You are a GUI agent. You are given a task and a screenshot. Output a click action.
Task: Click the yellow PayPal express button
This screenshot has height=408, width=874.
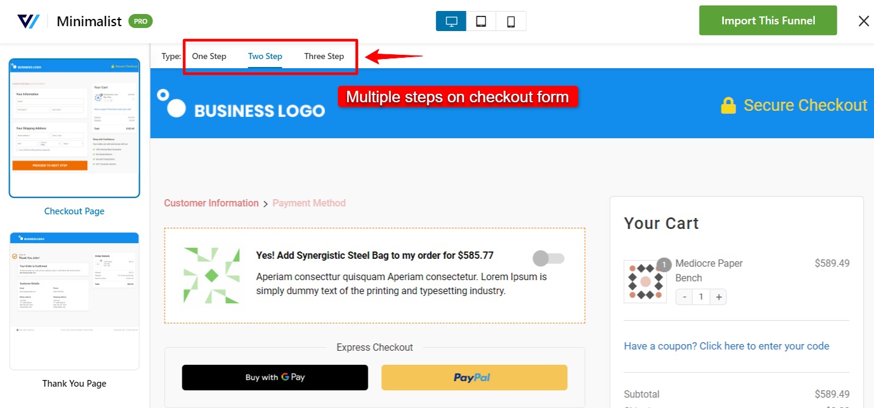click(475, 378)
